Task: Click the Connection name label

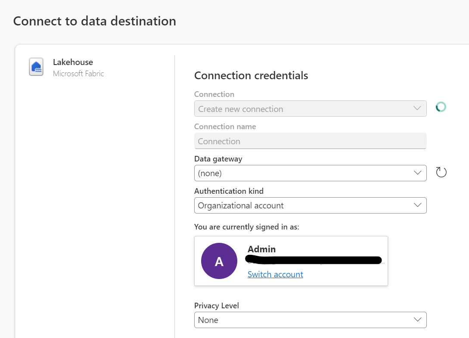Action: pos(225,127)
